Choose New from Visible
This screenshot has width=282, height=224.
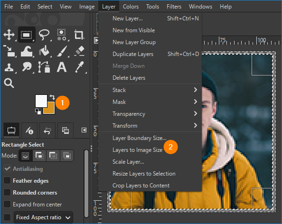point(150,30)
